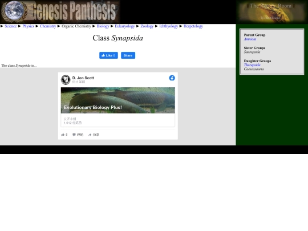
Task: Open the Genesis Panthesis logo banner
Action: click(x=60, y=12)
